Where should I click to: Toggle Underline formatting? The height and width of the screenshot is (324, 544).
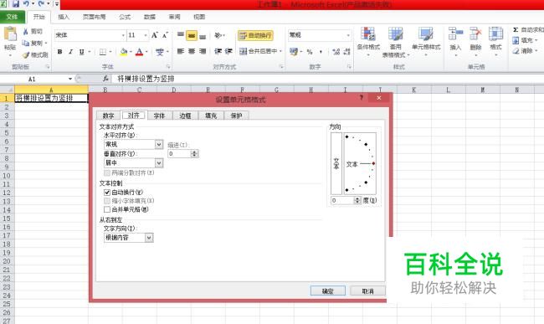pos(81,52)
